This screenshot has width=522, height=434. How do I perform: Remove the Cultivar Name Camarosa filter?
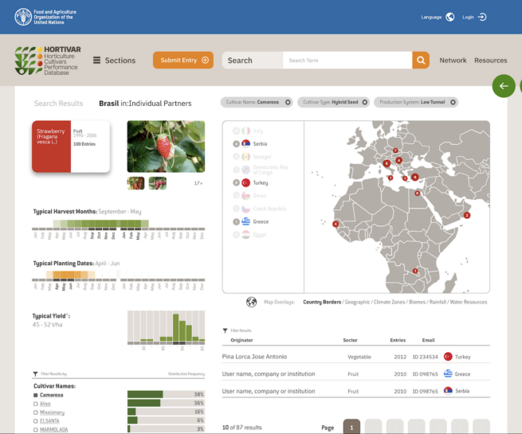click(287, 102)
